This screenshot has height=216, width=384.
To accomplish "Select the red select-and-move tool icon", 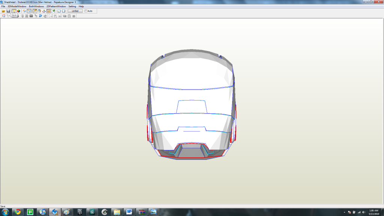I will 4,16.
